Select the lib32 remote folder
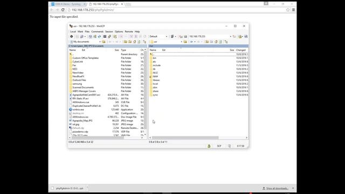345x194 pixels. [155, 73]
